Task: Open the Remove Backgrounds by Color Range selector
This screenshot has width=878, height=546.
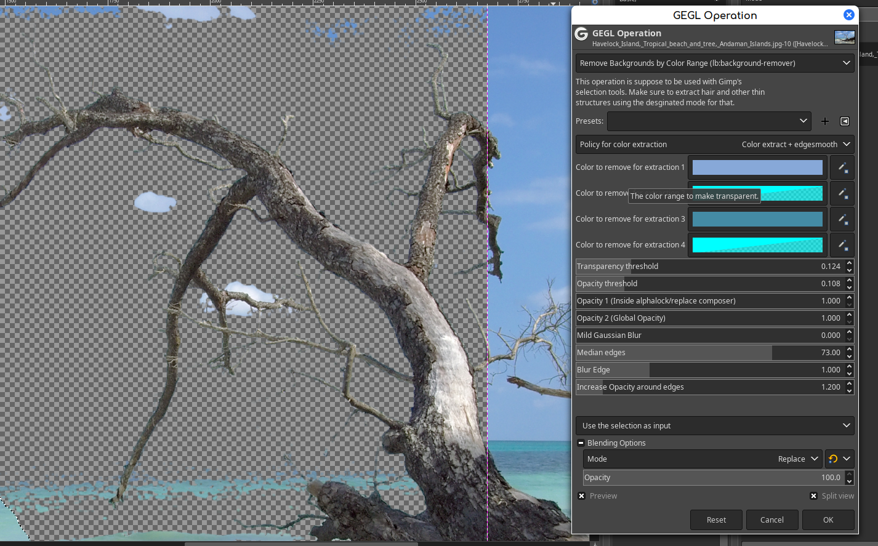Action: 714,63
